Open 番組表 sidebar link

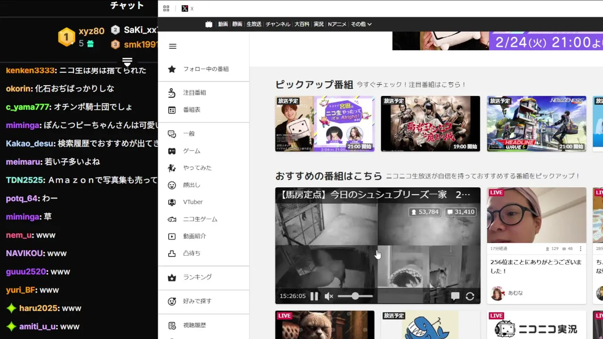click(x=192, y=110)
